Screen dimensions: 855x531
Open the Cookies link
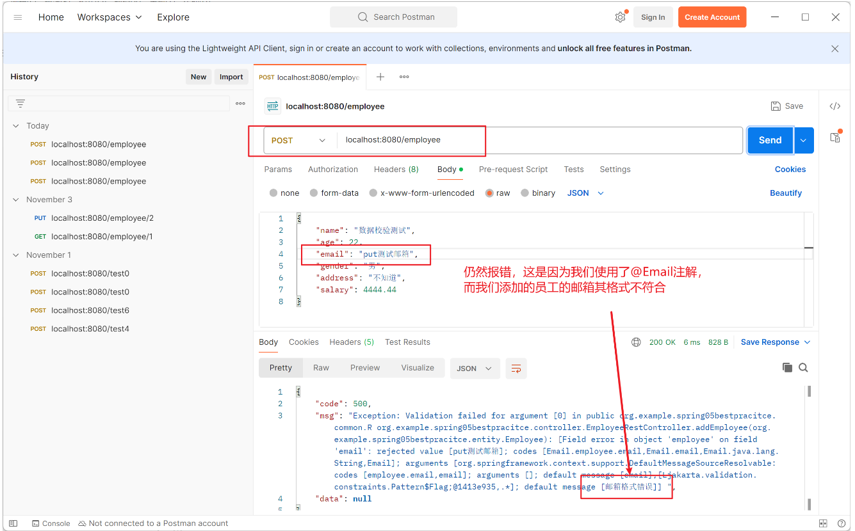[790, 170]
